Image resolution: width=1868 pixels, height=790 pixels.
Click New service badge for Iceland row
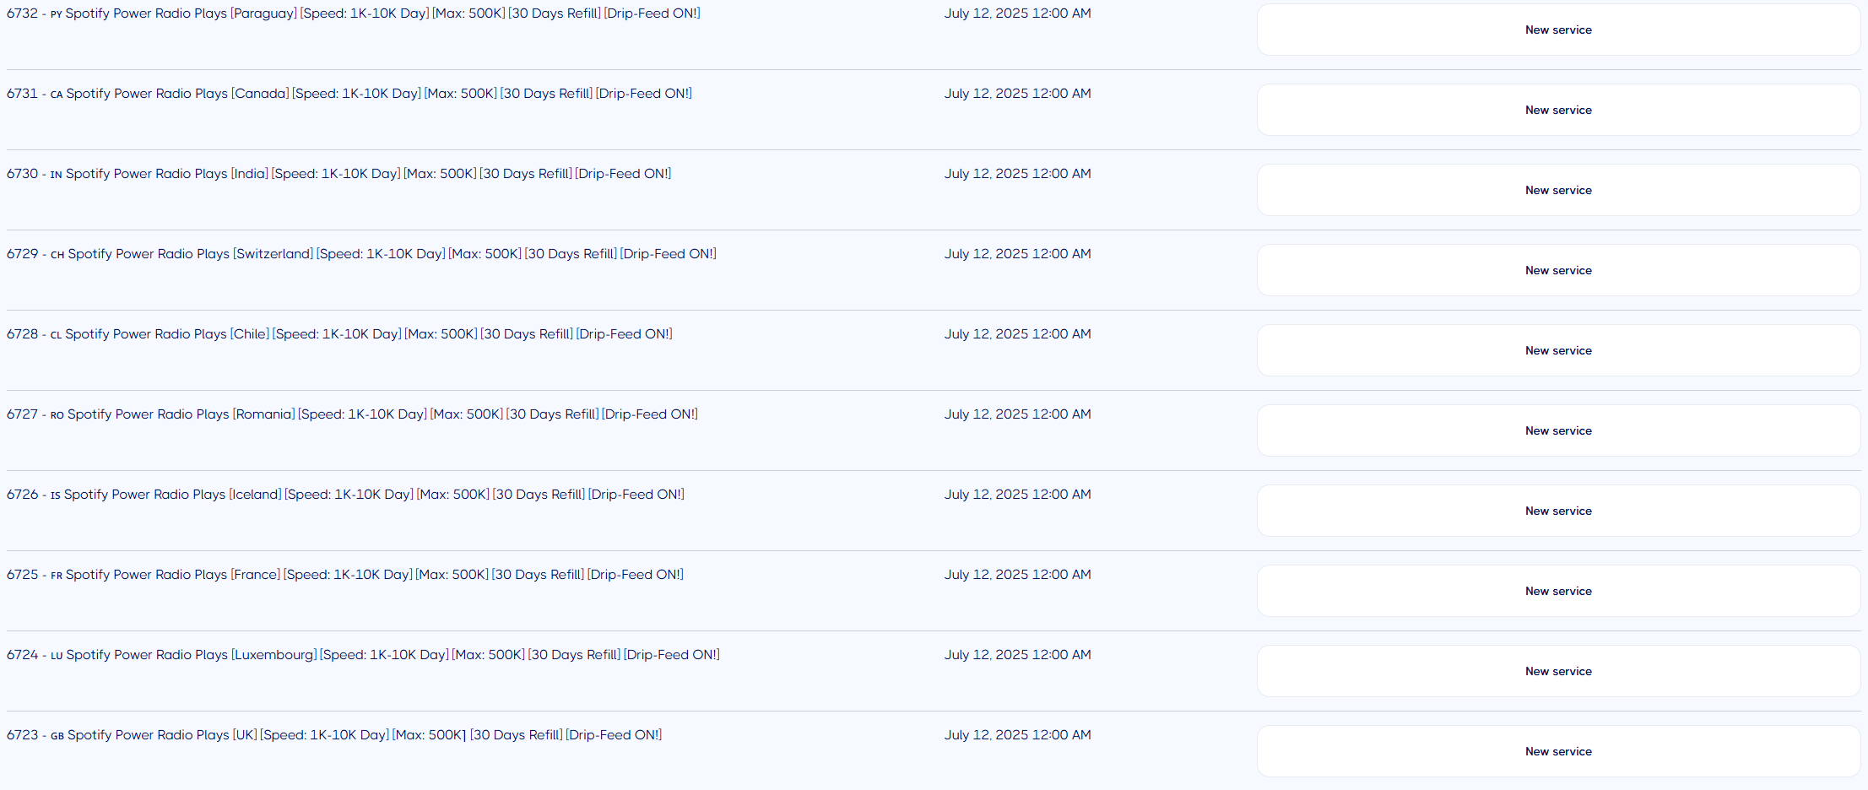coord(1558,511)
